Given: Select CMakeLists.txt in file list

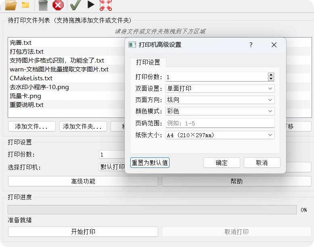Looking at the screenshot, I should (x=67, y=78).
